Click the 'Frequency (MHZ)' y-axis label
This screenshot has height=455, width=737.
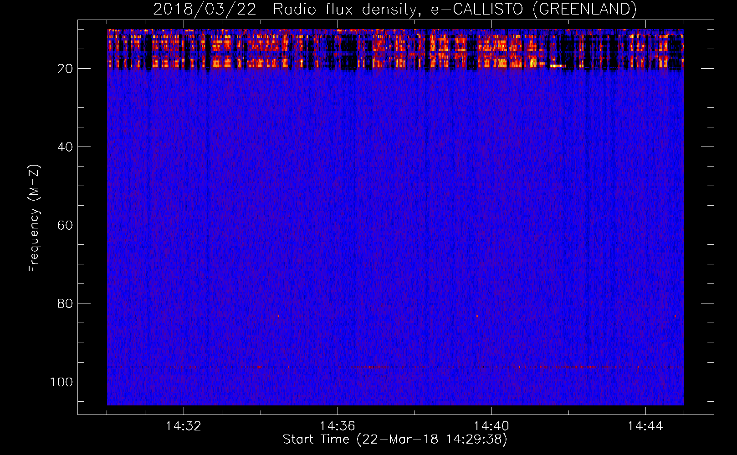[x=34, y=218]
